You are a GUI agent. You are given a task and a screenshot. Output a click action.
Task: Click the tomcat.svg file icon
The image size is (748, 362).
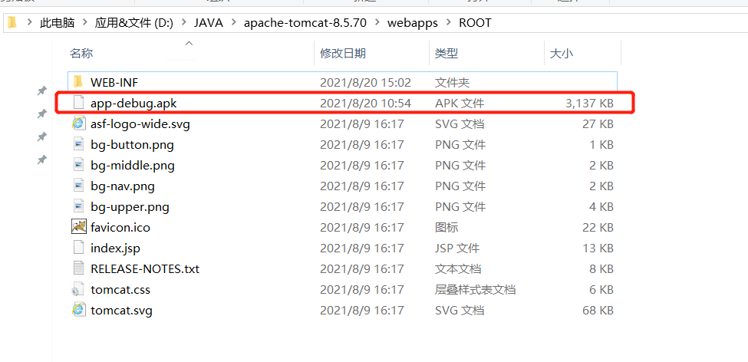click(x=78, y=310)
